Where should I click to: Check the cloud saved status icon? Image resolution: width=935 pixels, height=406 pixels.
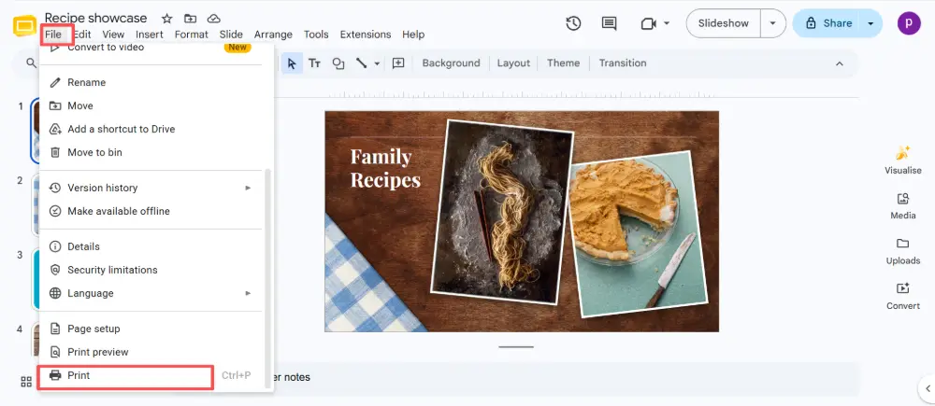[x=213, y=19]
